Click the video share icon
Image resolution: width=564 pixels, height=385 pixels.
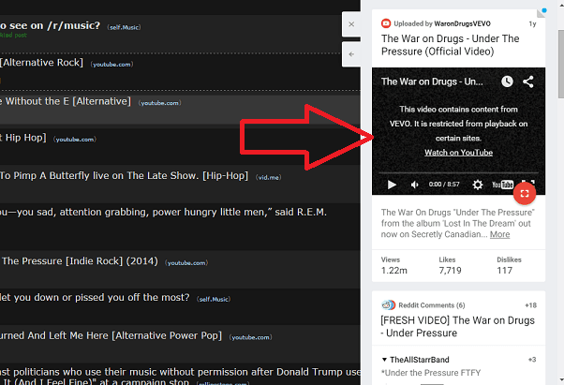pos(528,81)
